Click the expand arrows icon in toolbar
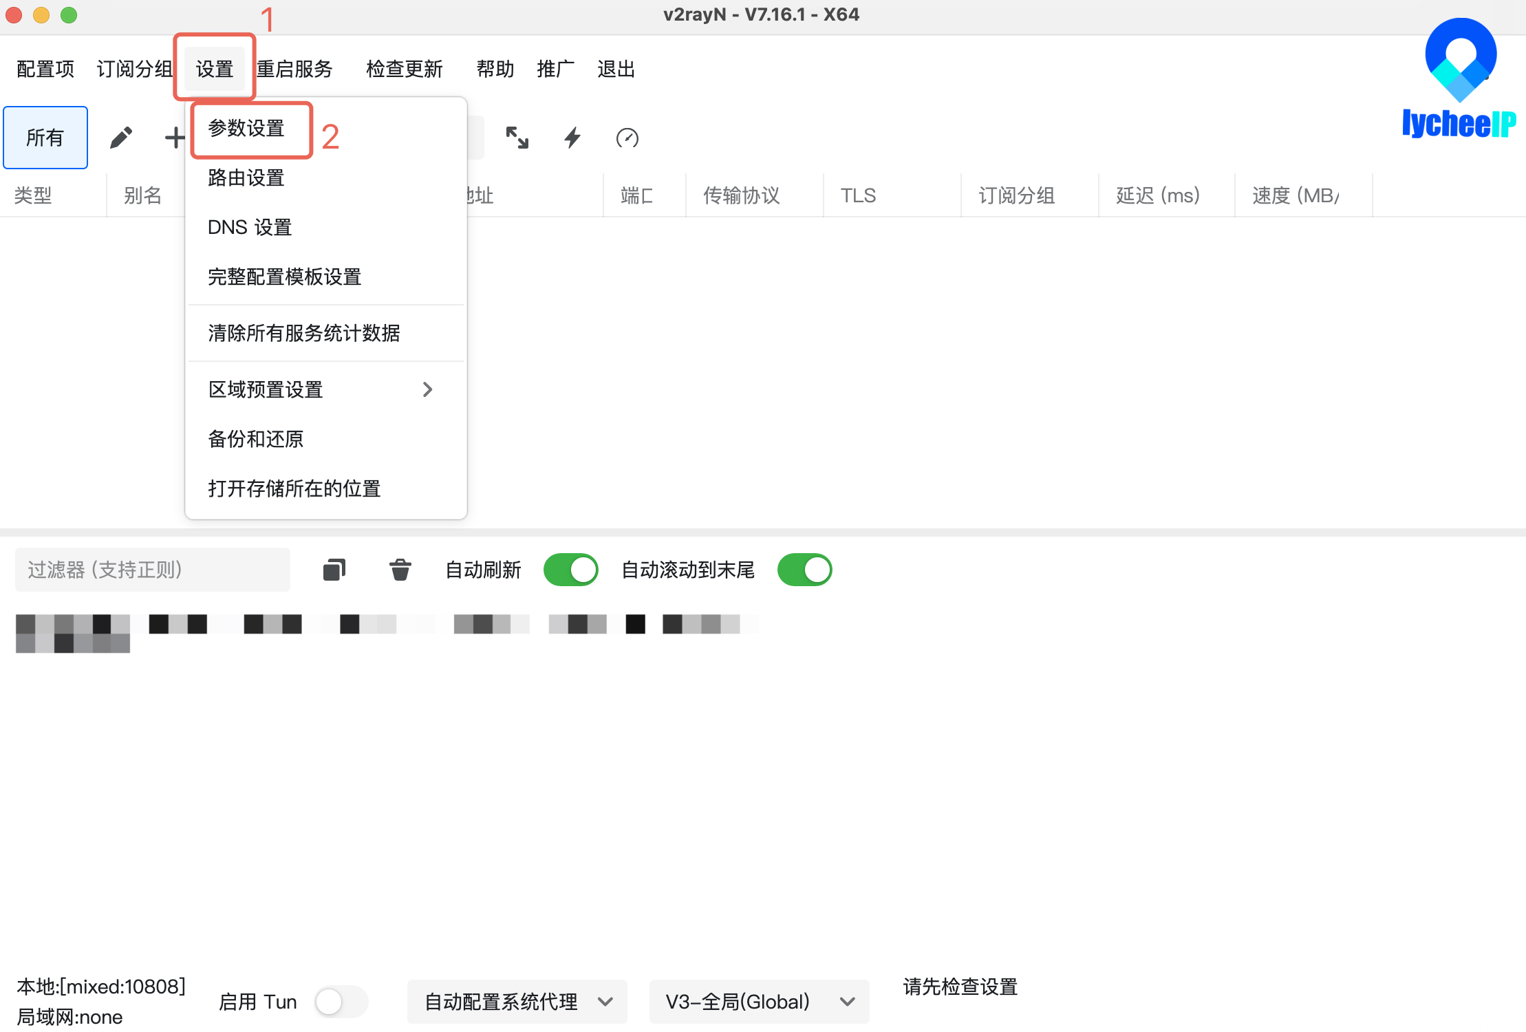Viewport: 1526px width, 1032px height. tap(517, 137)
